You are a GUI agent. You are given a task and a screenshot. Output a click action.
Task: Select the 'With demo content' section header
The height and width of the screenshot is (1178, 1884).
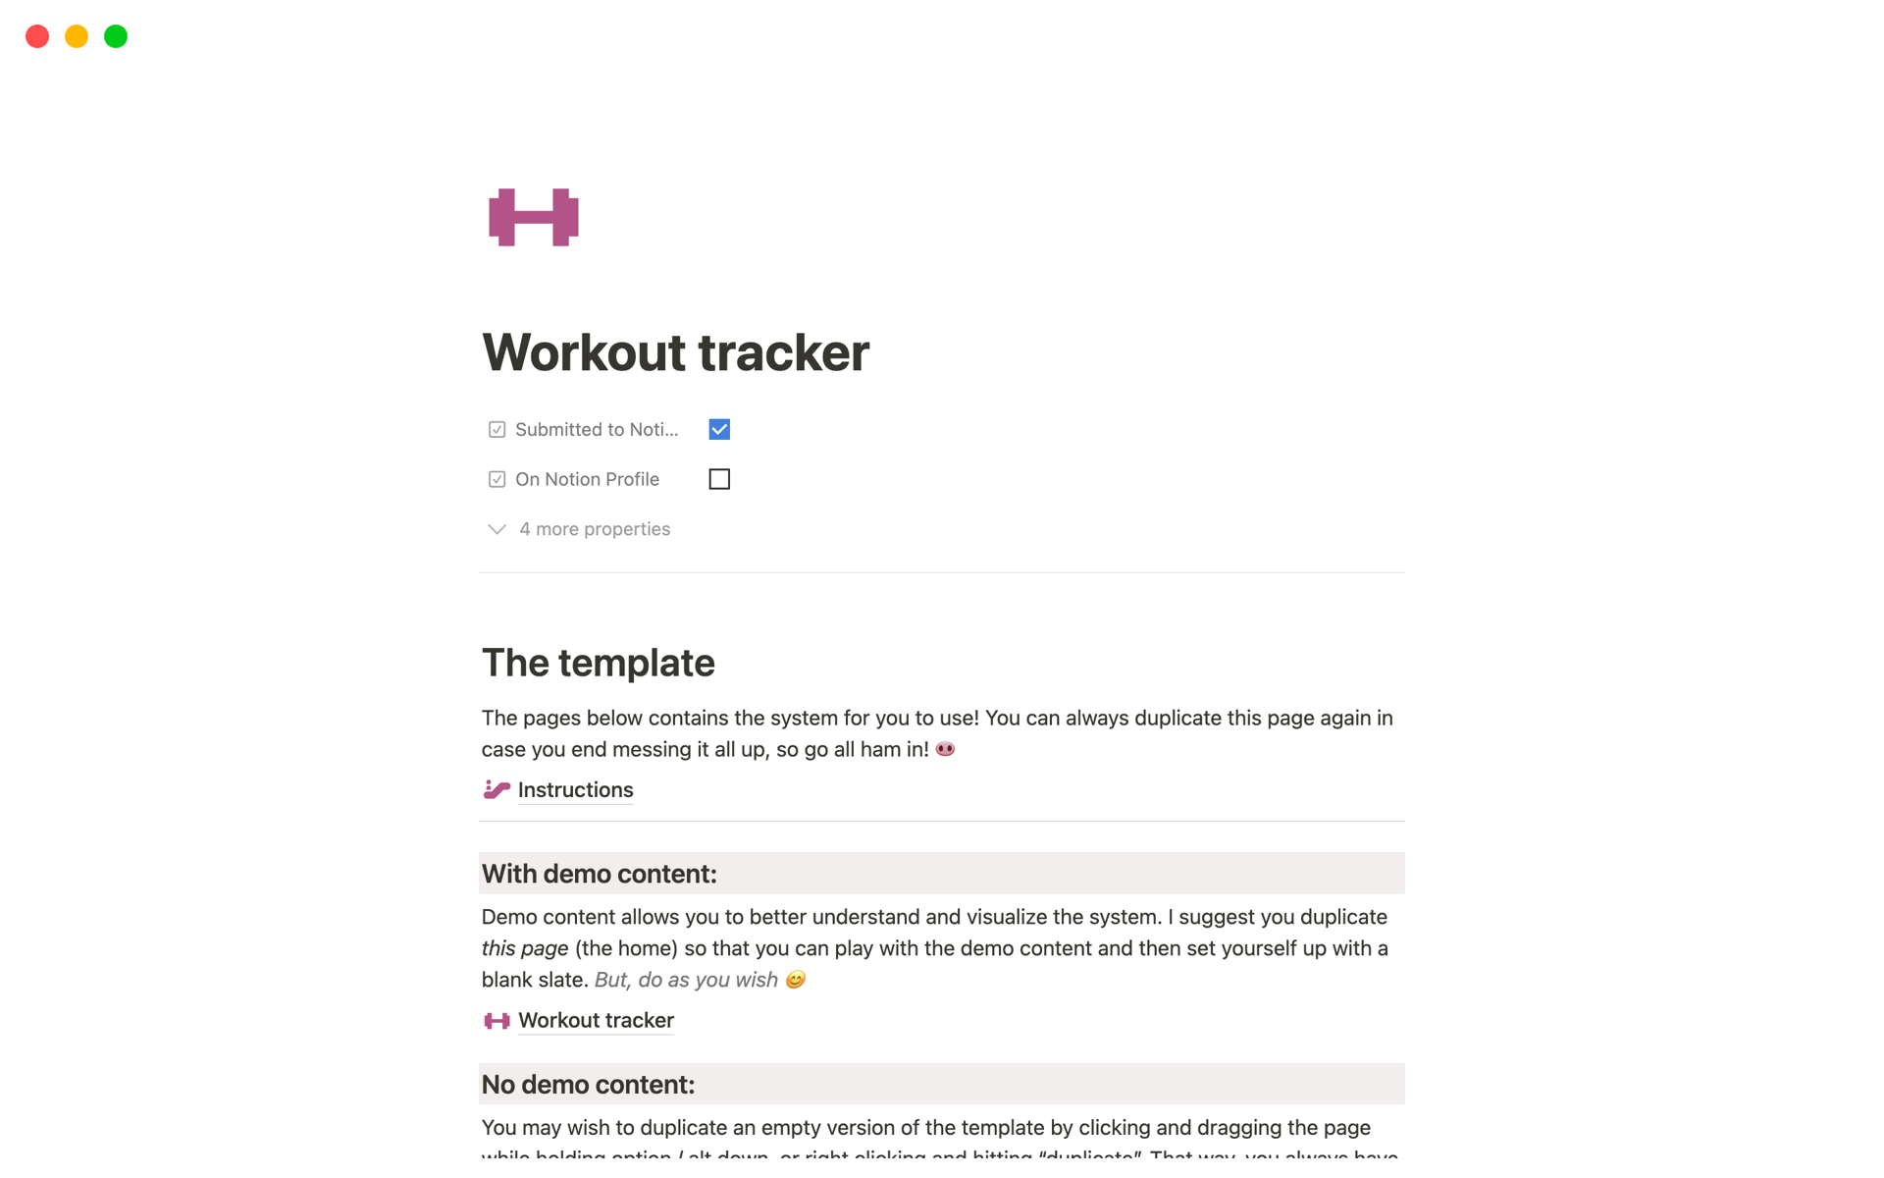click(599, 874)
